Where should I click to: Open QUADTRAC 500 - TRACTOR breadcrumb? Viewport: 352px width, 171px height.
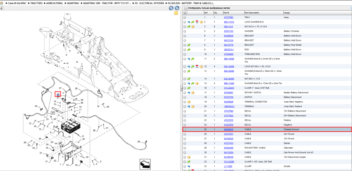click(107, 4)
